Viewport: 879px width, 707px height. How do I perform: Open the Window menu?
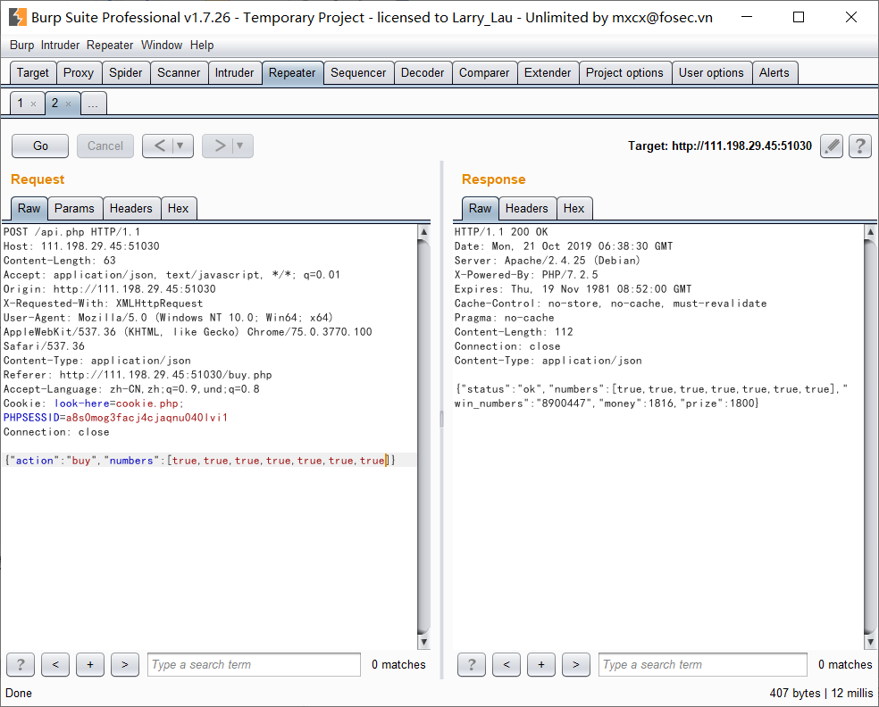(x=162, y=46)
